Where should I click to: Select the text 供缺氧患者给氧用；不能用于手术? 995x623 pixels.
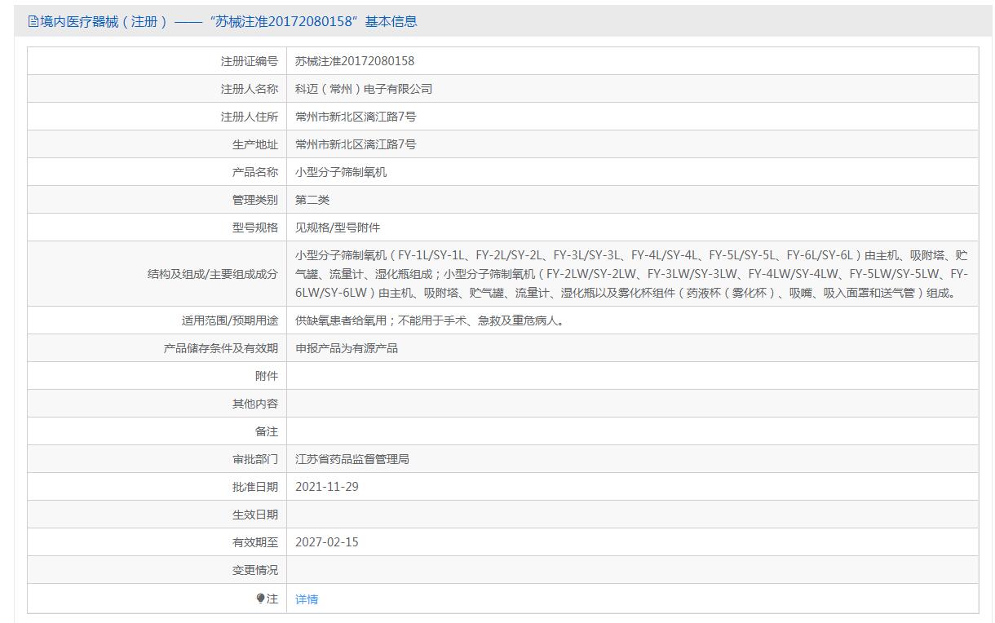pos(381,320)
